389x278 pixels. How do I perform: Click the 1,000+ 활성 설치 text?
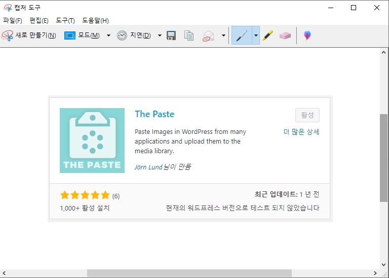(85, 208)
